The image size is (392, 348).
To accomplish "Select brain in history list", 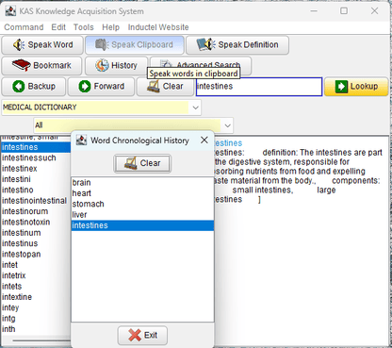I will [142, 183].
